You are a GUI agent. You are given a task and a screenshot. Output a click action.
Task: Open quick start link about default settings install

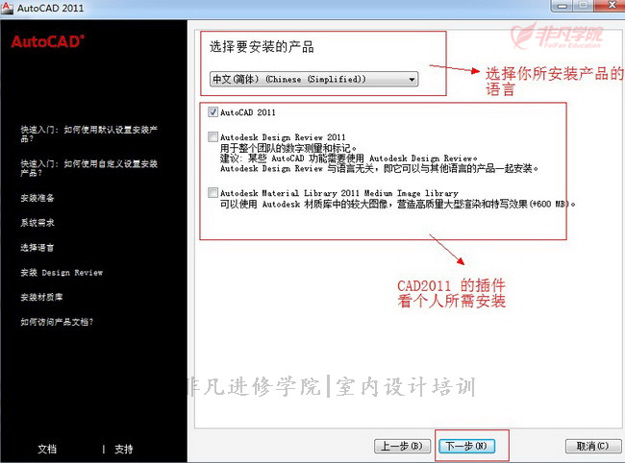(88, 134)
